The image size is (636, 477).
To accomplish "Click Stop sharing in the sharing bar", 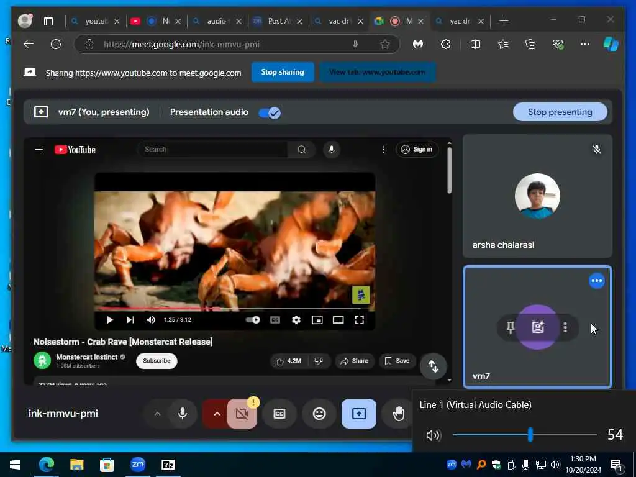I will click(283, 72).
